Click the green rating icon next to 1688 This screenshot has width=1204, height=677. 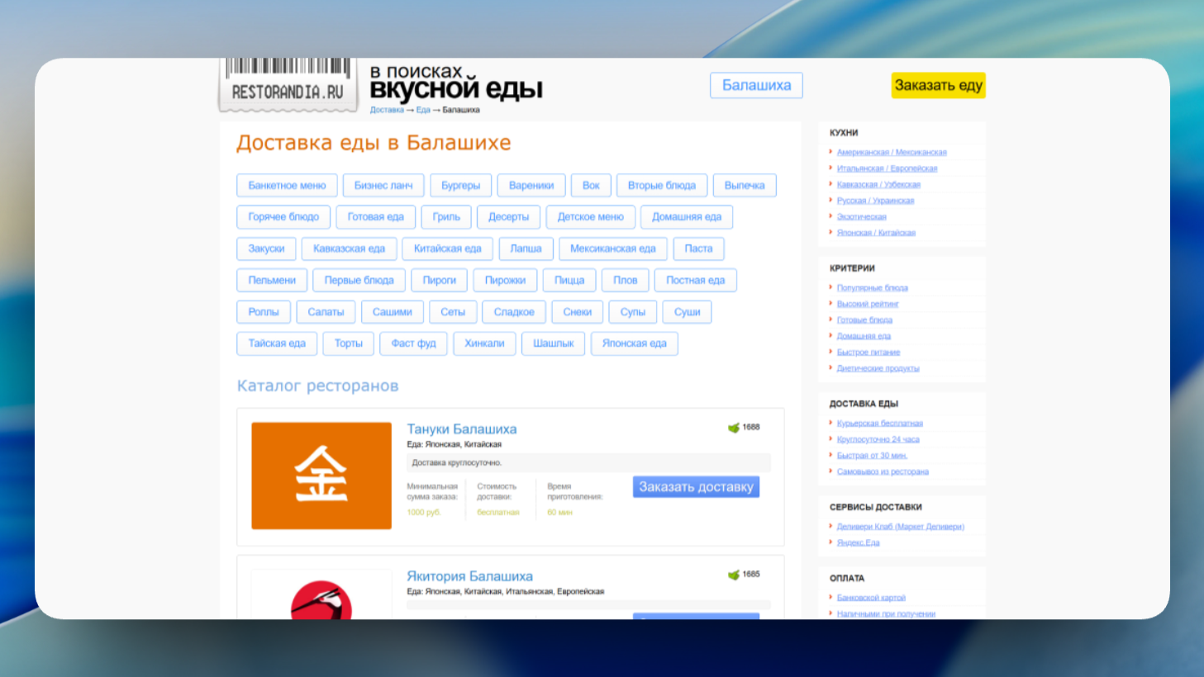(x=733, y=428)
